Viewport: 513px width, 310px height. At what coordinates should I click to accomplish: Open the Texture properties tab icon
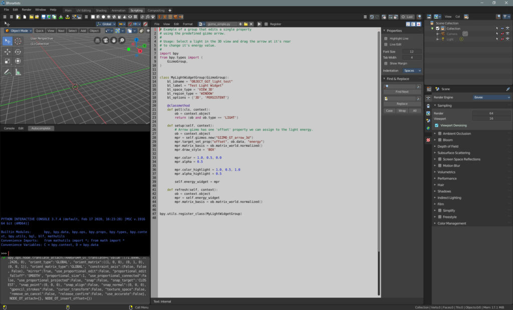[x=428, y=140]
